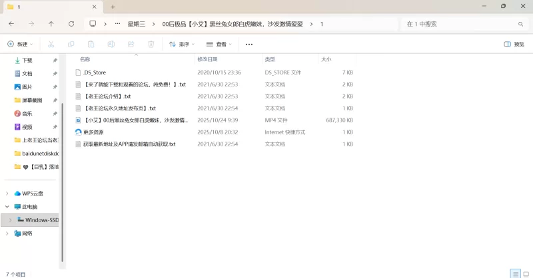Image resolution: width=533 pixels, height=278 pixels.
Task: Click the pin icon next to 图片
Action: tap(55, 87)
